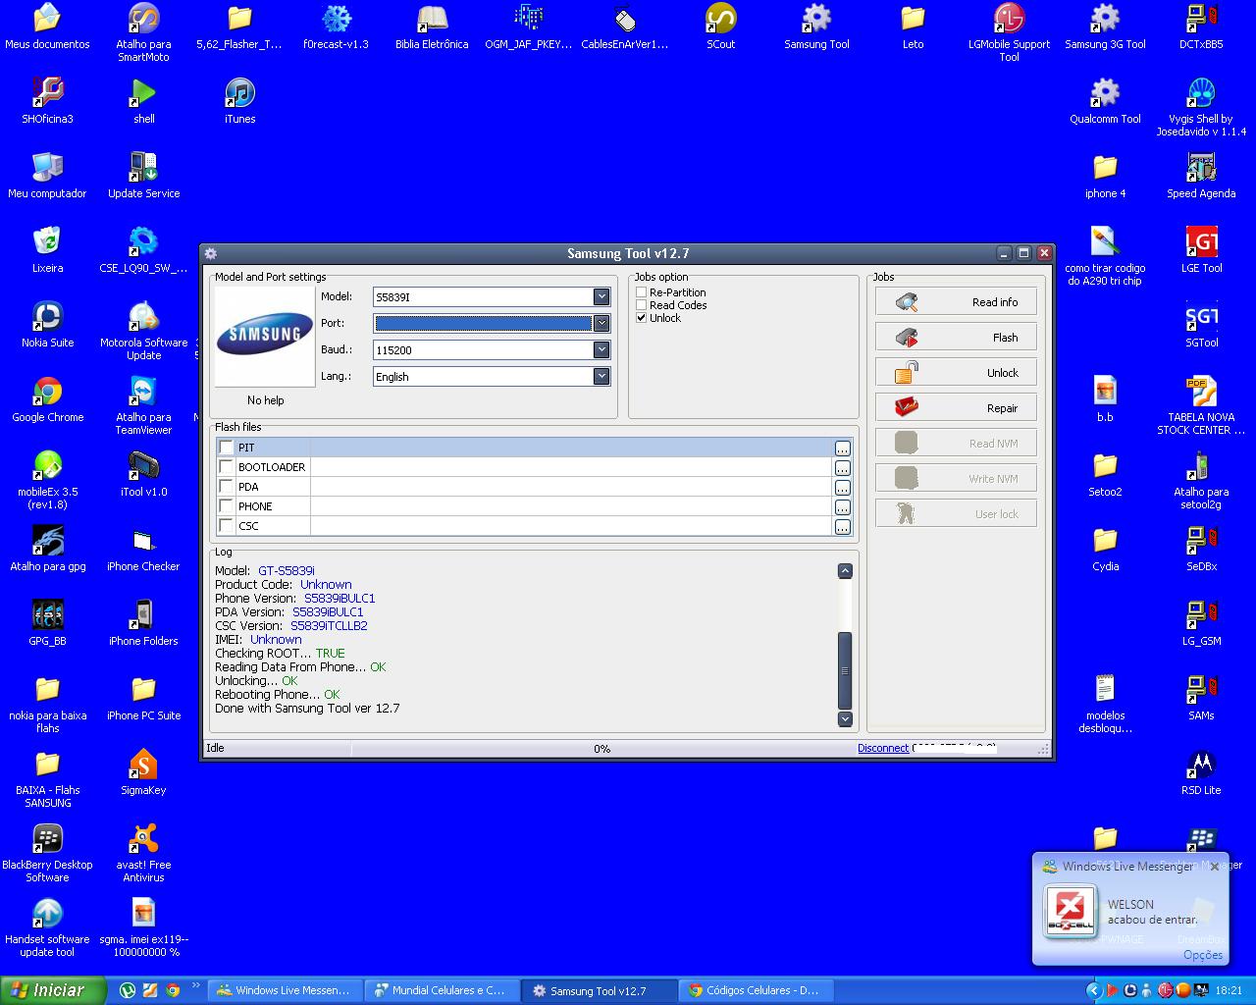
Task: Click the Disconnect link in status bar
Action: pos(883,748)
